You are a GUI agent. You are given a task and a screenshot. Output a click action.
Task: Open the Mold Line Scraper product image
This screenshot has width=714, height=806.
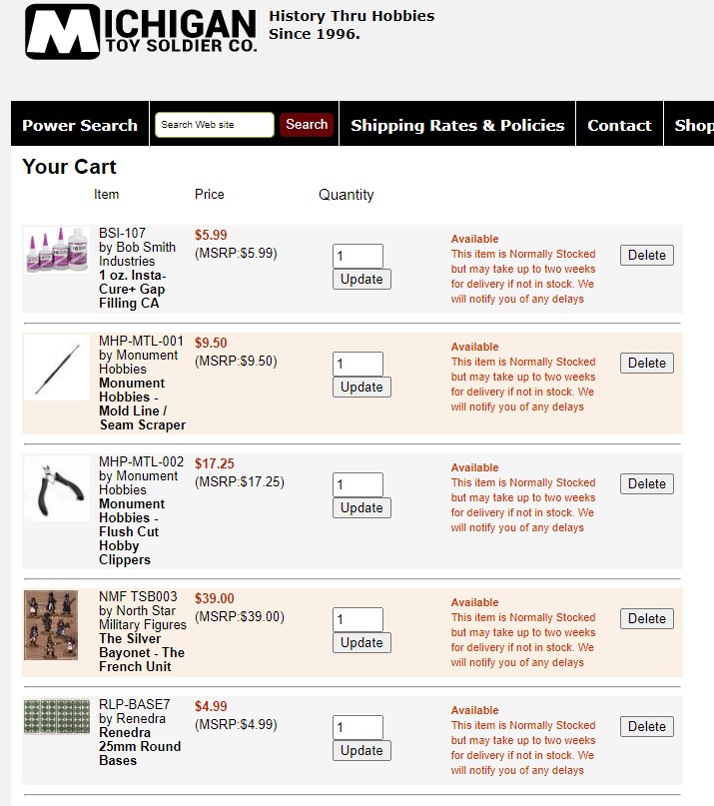click(56, 368)
